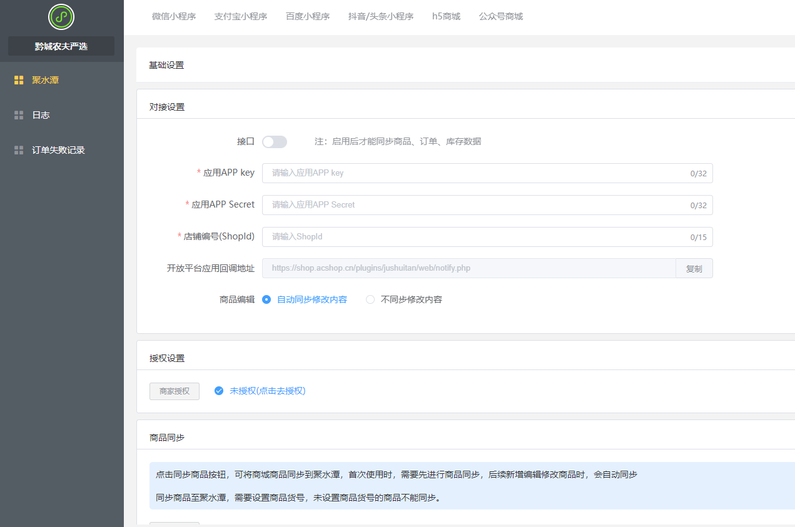Focus the 店铺编号(ShopId) input field
This screenshot has height=527, width=795.
tap(487, 237)
